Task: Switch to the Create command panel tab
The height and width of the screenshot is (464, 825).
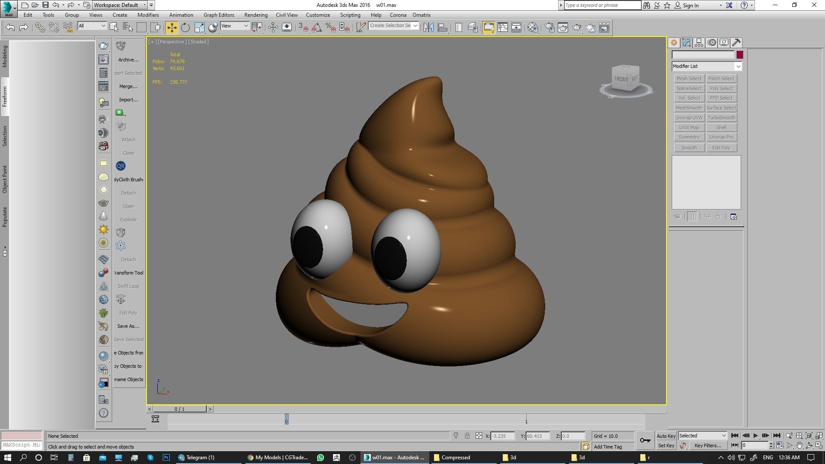Action: click(x=674, y=43)
